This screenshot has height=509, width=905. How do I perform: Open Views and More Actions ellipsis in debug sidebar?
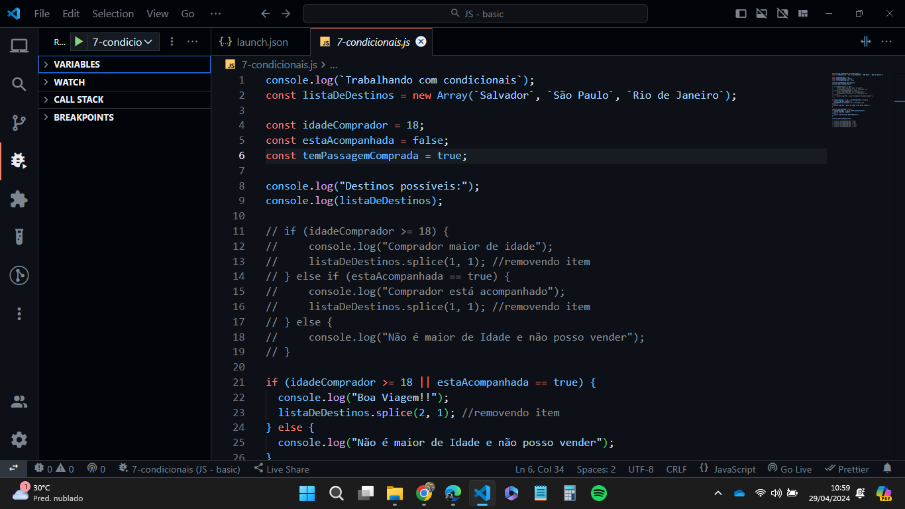(193, 42)
